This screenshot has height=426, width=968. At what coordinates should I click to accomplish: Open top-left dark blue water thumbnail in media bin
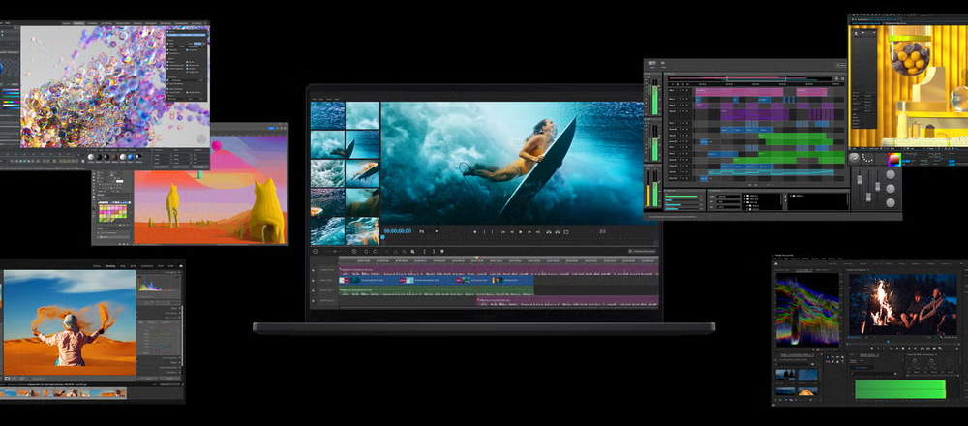click(327, 115)
